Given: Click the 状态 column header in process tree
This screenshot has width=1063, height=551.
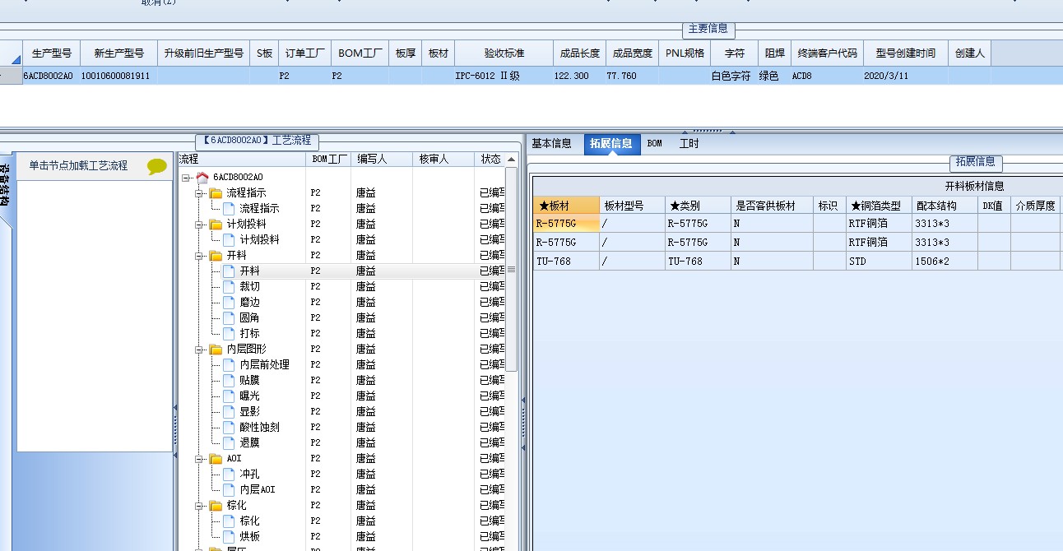Looking at the screenshot, I should tap(491, 159).
